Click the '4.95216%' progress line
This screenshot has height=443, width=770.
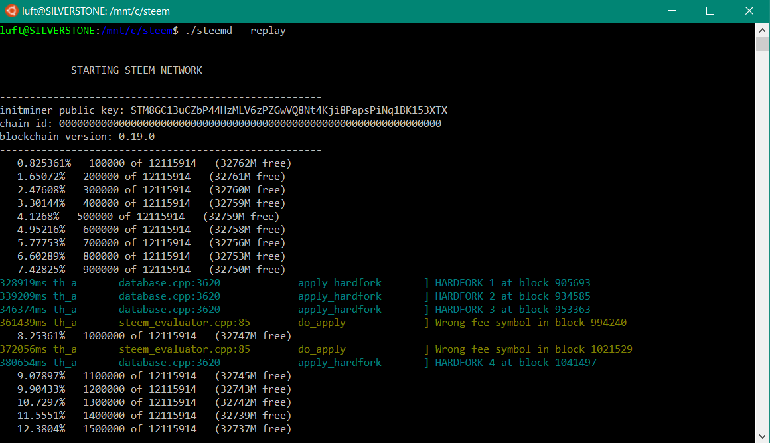[151, 229]
